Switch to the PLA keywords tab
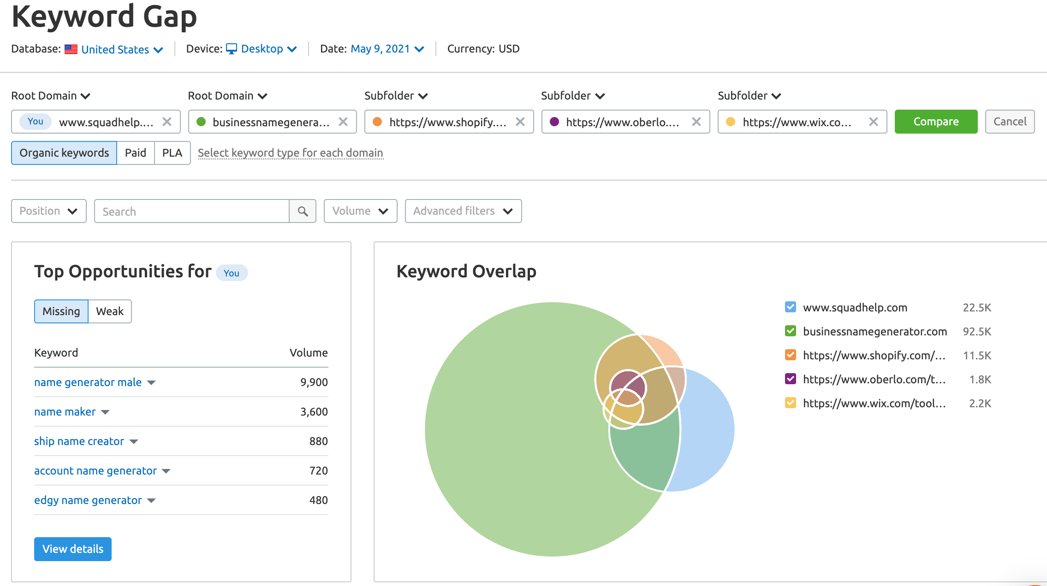 172,153
